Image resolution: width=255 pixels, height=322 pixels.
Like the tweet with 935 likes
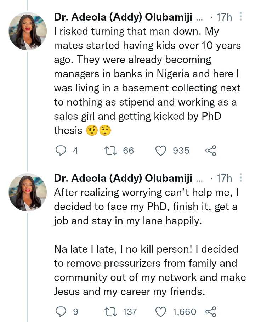(x=161, y=151)
